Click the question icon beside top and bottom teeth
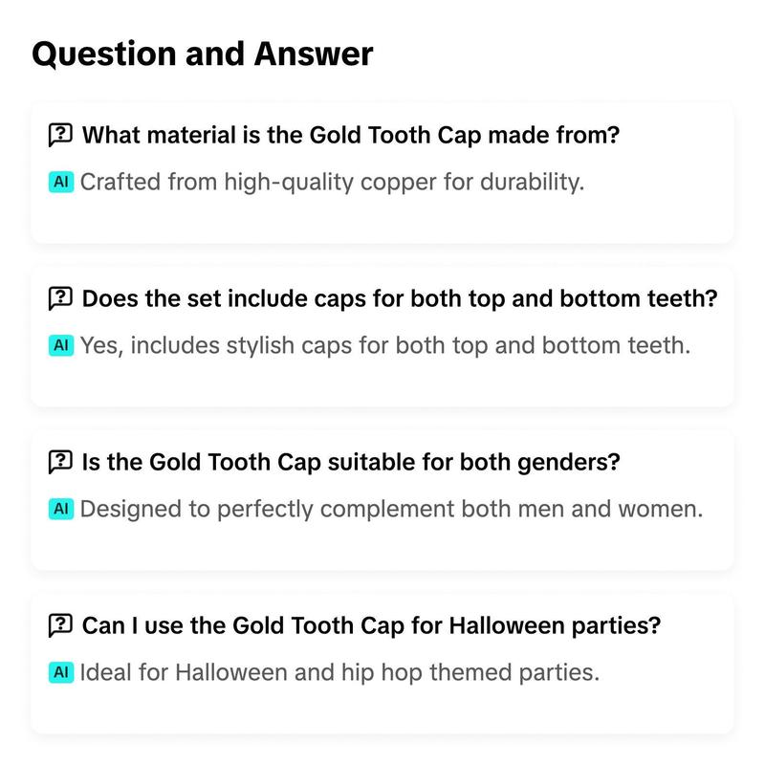This screenshot has width=765, height=765. tap(60, 298)
